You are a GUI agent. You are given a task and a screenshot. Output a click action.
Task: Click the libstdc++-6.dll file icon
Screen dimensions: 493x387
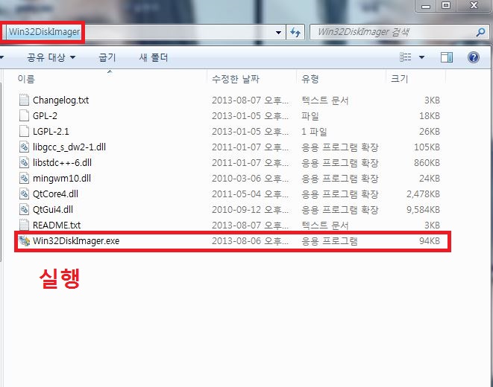coord(24,162)
